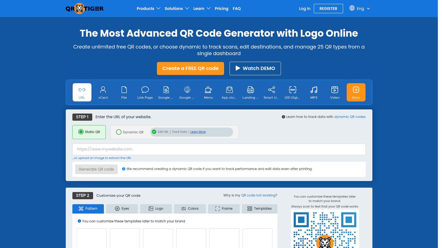Switch to the Logo tab
This screenshot has height=248, width=442.
(156, 209)
